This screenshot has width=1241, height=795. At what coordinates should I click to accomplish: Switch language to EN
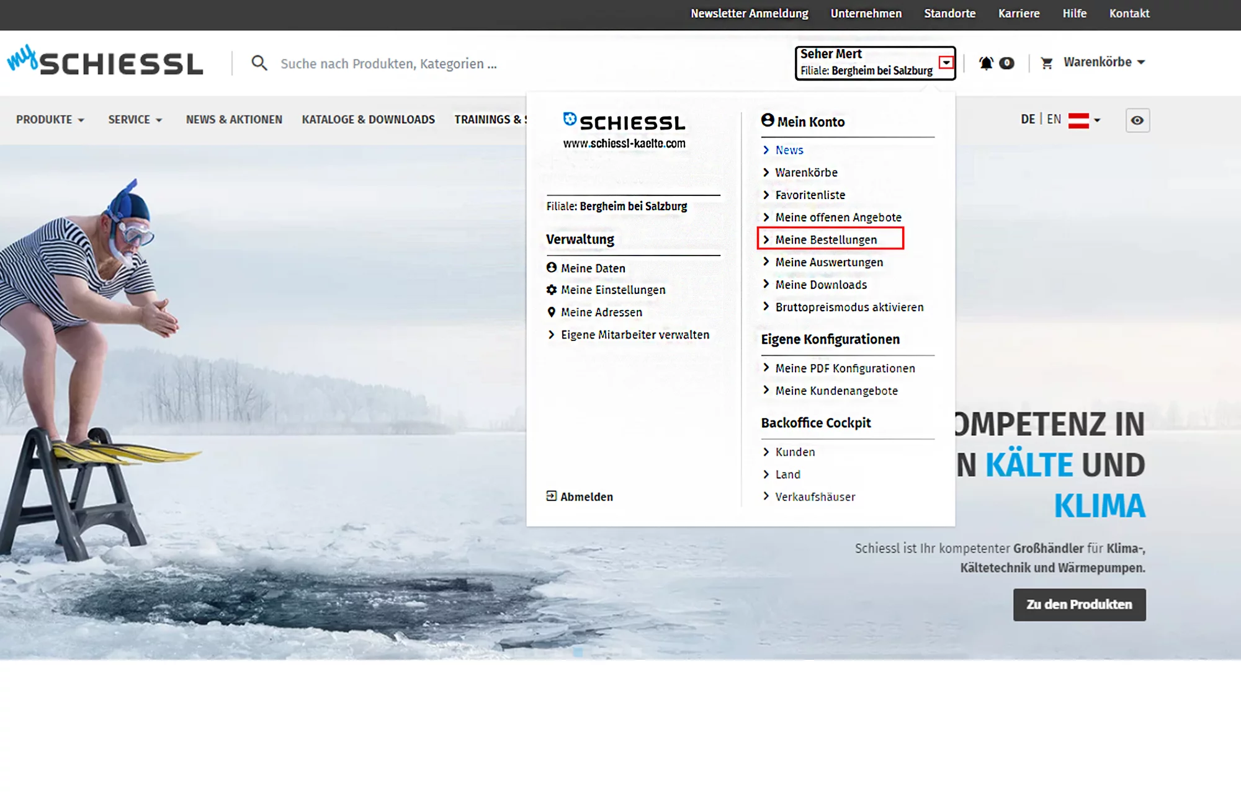pyautogui.click(x=1054, y=119)
